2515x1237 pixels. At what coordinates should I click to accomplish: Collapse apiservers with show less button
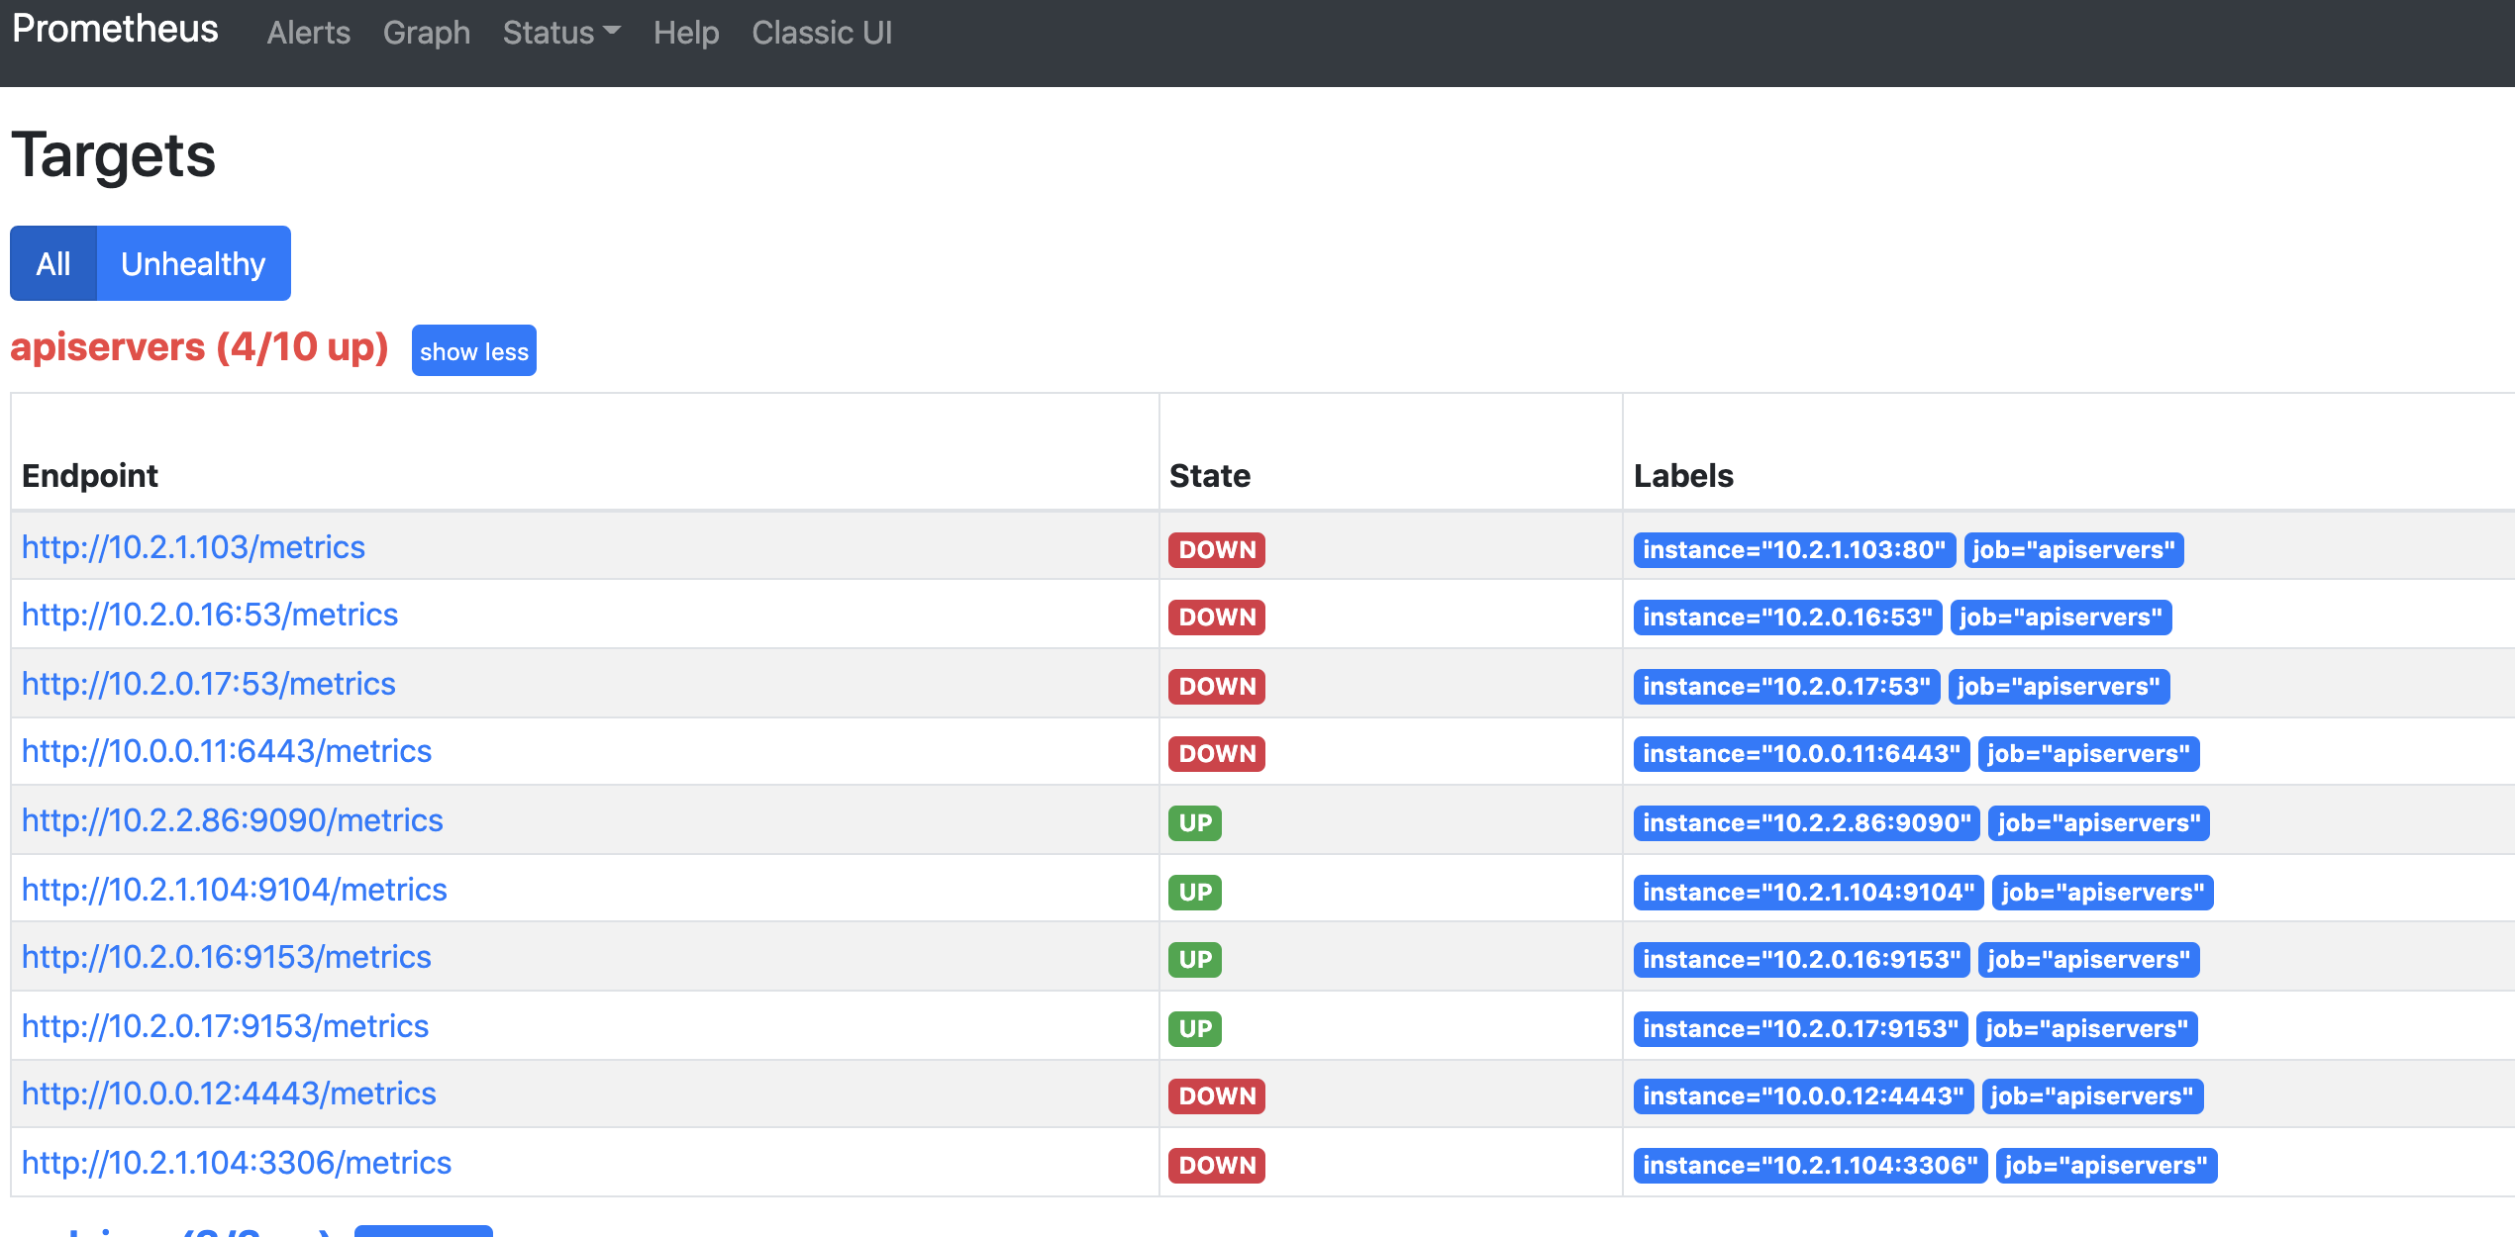click(x=474, y=351)
